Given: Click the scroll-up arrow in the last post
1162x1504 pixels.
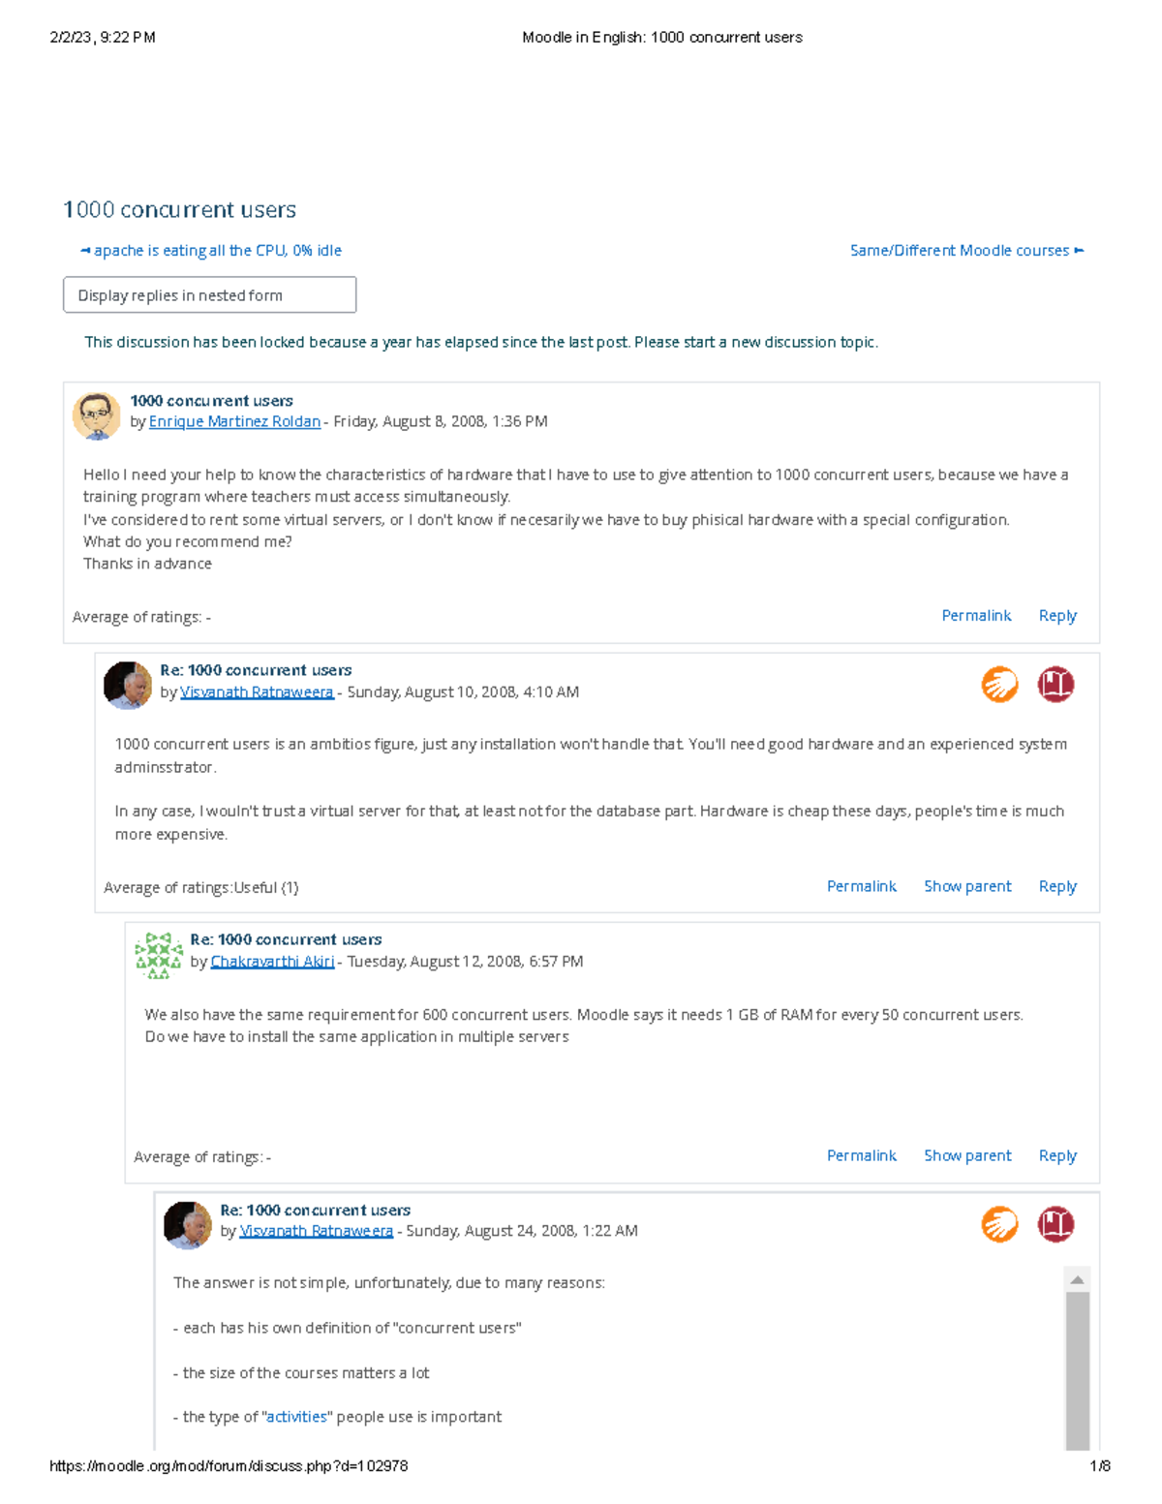Looking at the screenshot, I should [1077, 1280].
